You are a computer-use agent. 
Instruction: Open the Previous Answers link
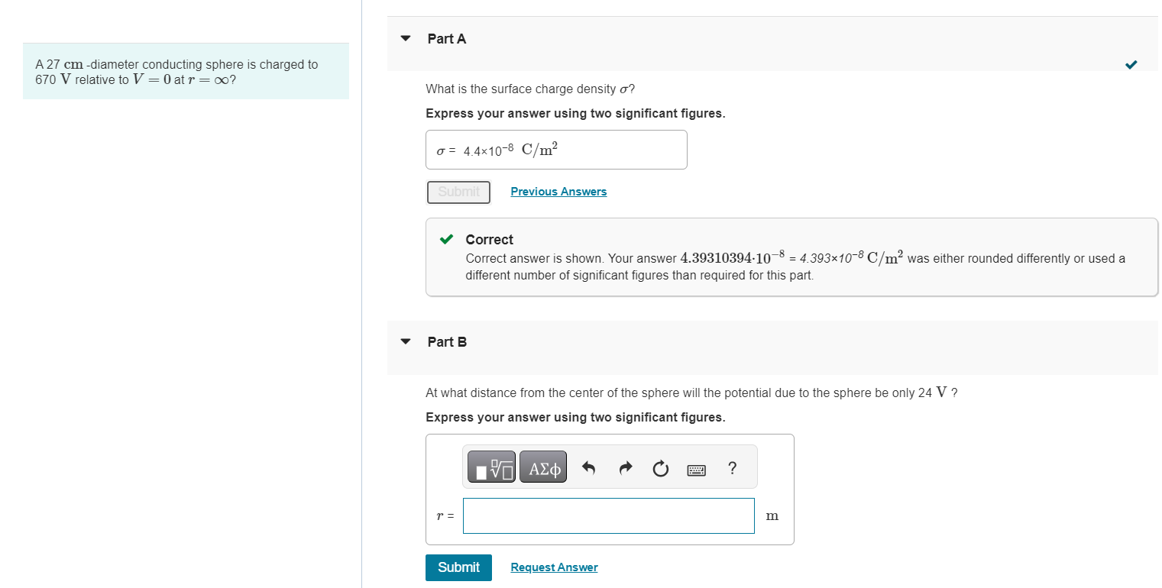pos(558,192)
